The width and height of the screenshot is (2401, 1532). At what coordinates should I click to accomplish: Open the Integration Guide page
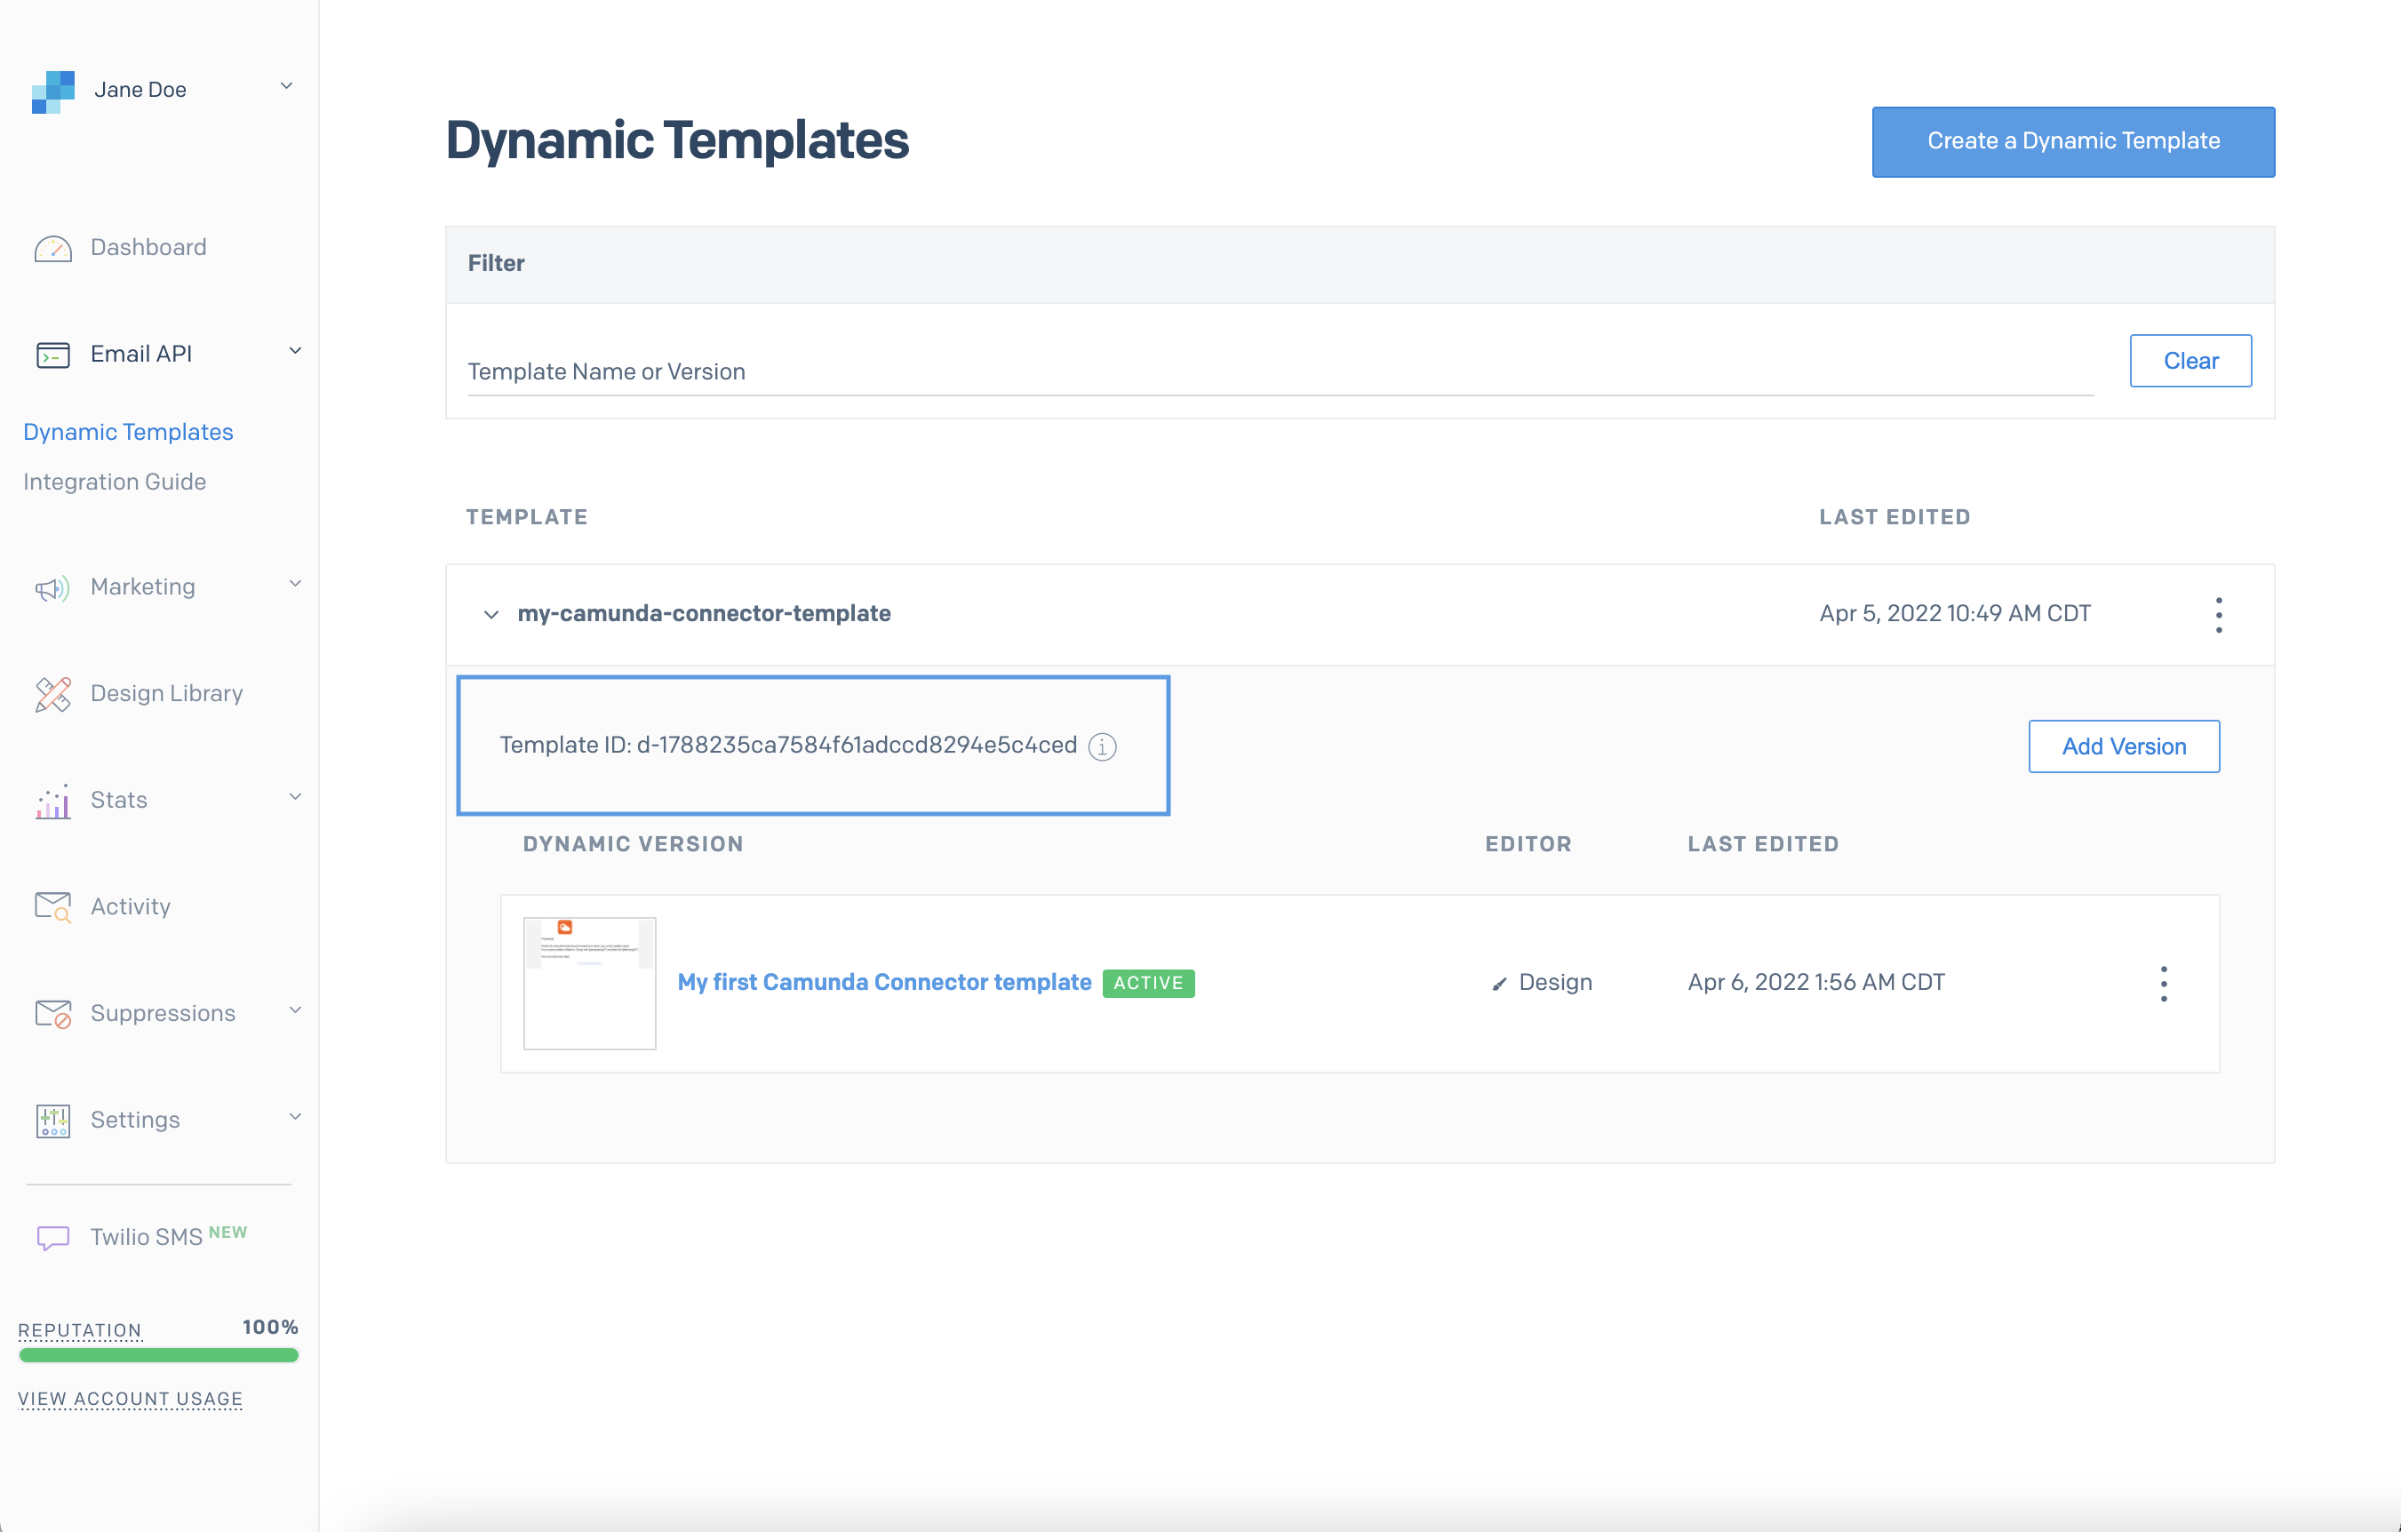click(x=114, y=482)
